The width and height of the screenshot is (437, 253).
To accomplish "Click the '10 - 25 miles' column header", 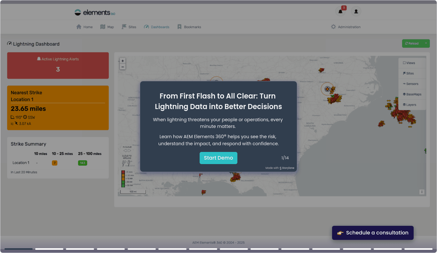I will pyautogui.click(x=62, y=154).
